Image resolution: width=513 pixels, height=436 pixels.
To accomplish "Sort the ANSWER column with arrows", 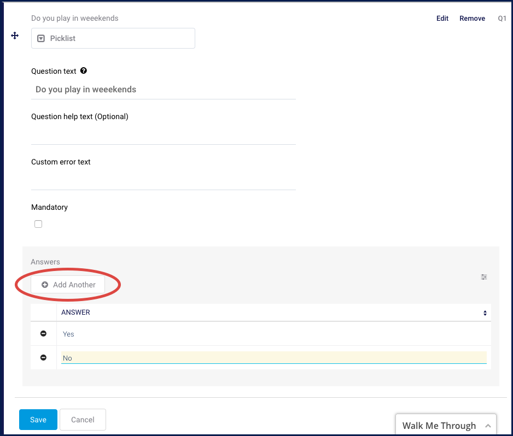I will point(485,313).
